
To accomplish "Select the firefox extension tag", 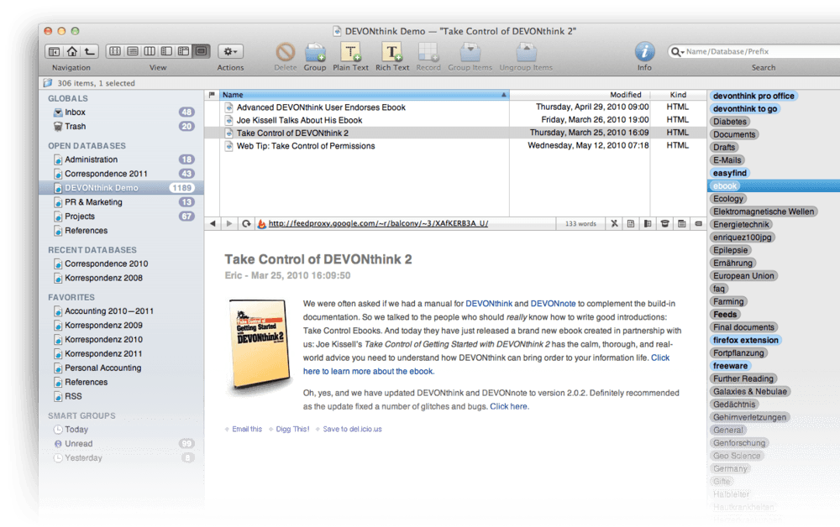I will pos(746,340).
